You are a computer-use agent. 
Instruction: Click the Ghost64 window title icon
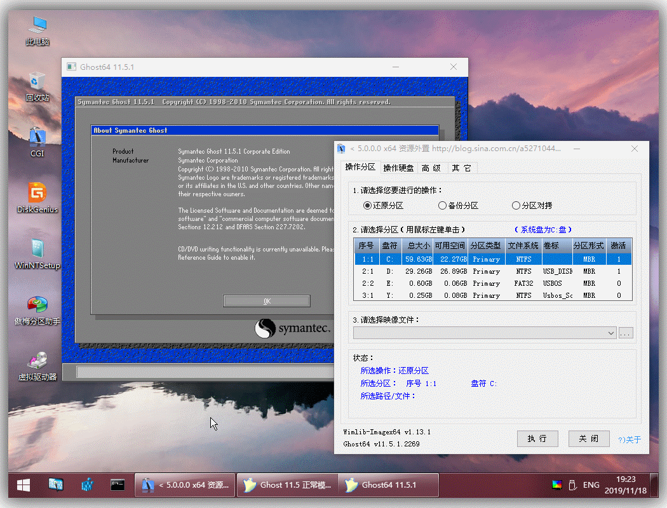coord(71,67)
